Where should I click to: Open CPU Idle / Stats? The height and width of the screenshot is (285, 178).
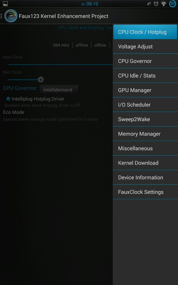click(145, 76)
